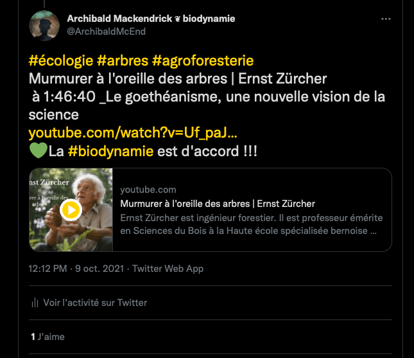The image size is (414, 358).
Task: Open the #écologie hashtag
Action: tap(61, 60)
